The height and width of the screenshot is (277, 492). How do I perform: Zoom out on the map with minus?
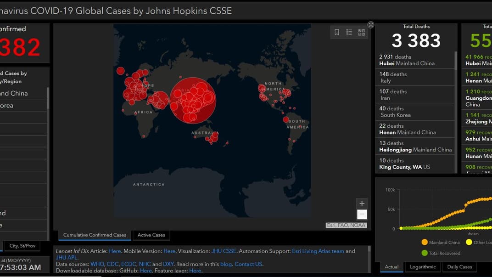click(362, 214)
